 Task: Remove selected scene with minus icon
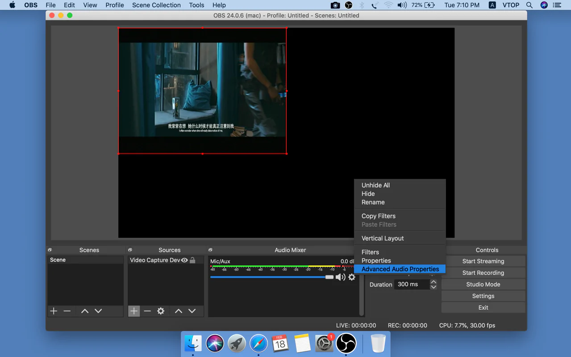pos(67,311)
